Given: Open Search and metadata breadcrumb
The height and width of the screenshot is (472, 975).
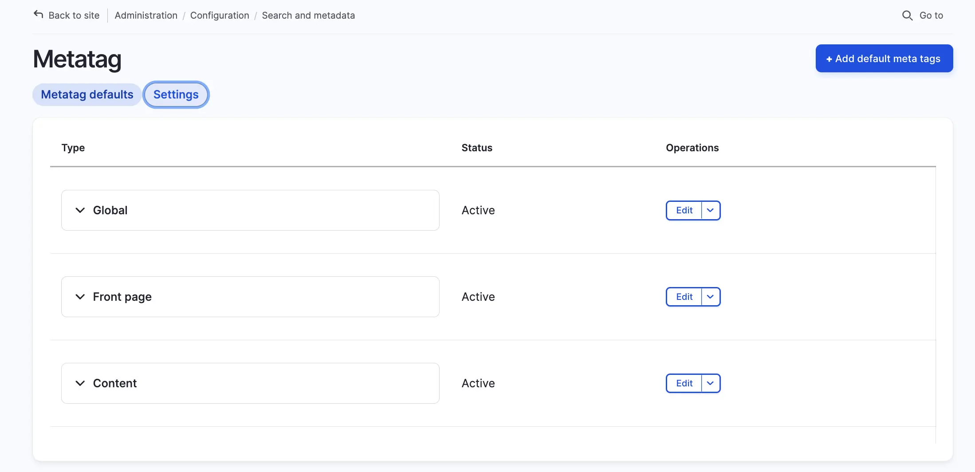Looking at the screenshot, I should tap(308, 16).
